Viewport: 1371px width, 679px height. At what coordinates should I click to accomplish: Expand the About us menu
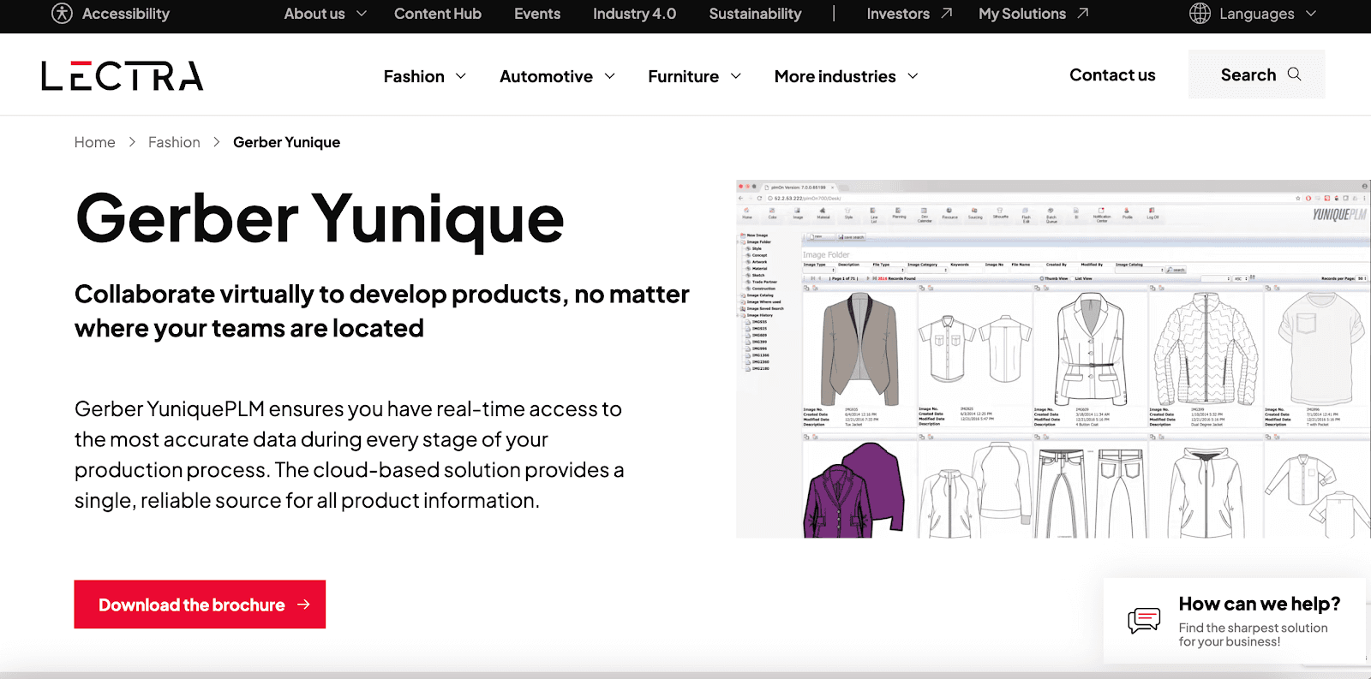325,14
